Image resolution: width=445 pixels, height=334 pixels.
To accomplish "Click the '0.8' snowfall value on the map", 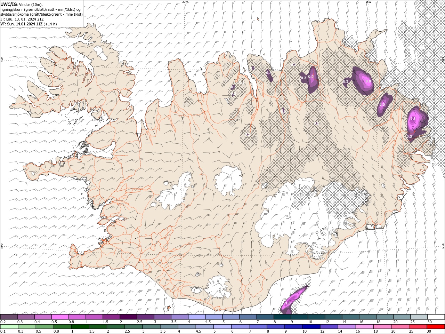I will 368,81.
